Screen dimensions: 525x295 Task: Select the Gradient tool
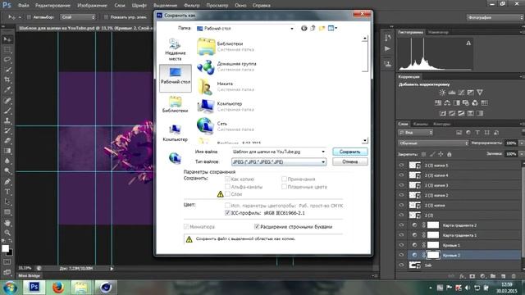tap(7, 151)
